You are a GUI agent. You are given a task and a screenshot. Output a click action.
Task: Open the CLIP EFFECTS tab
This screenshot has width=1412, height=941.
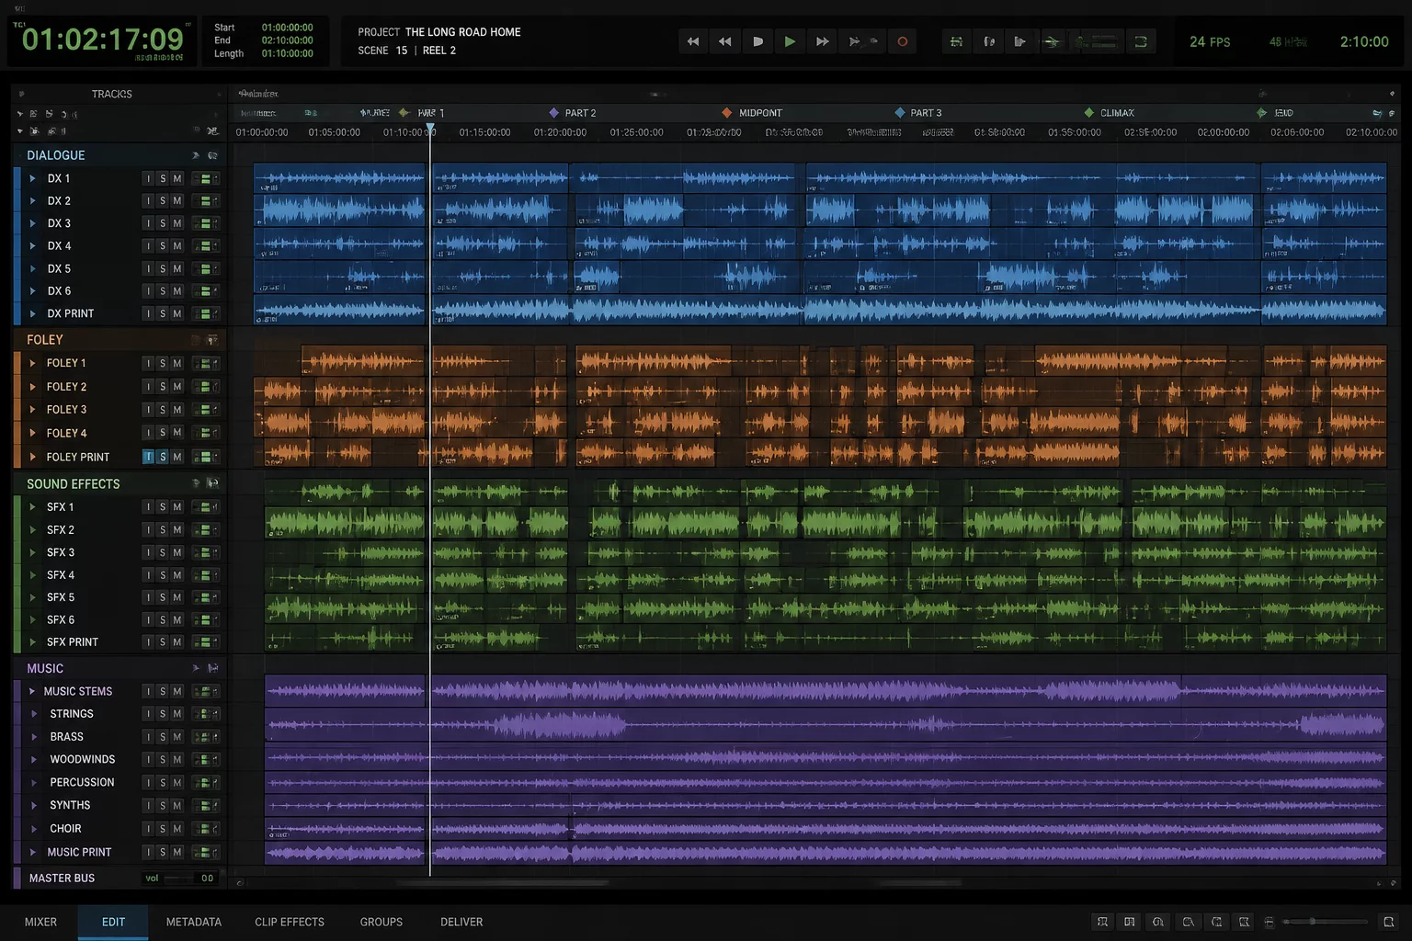tap(290, 922)
